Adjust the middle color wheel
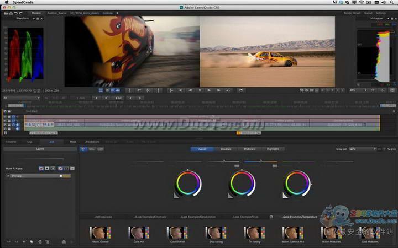Image resolution: width=398 pixels, height=248 pixels. [x=243, y=183]
